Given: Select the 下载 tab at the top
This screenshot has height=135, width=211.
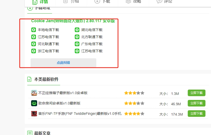Looking at the screenshot, I should point(102,2).
